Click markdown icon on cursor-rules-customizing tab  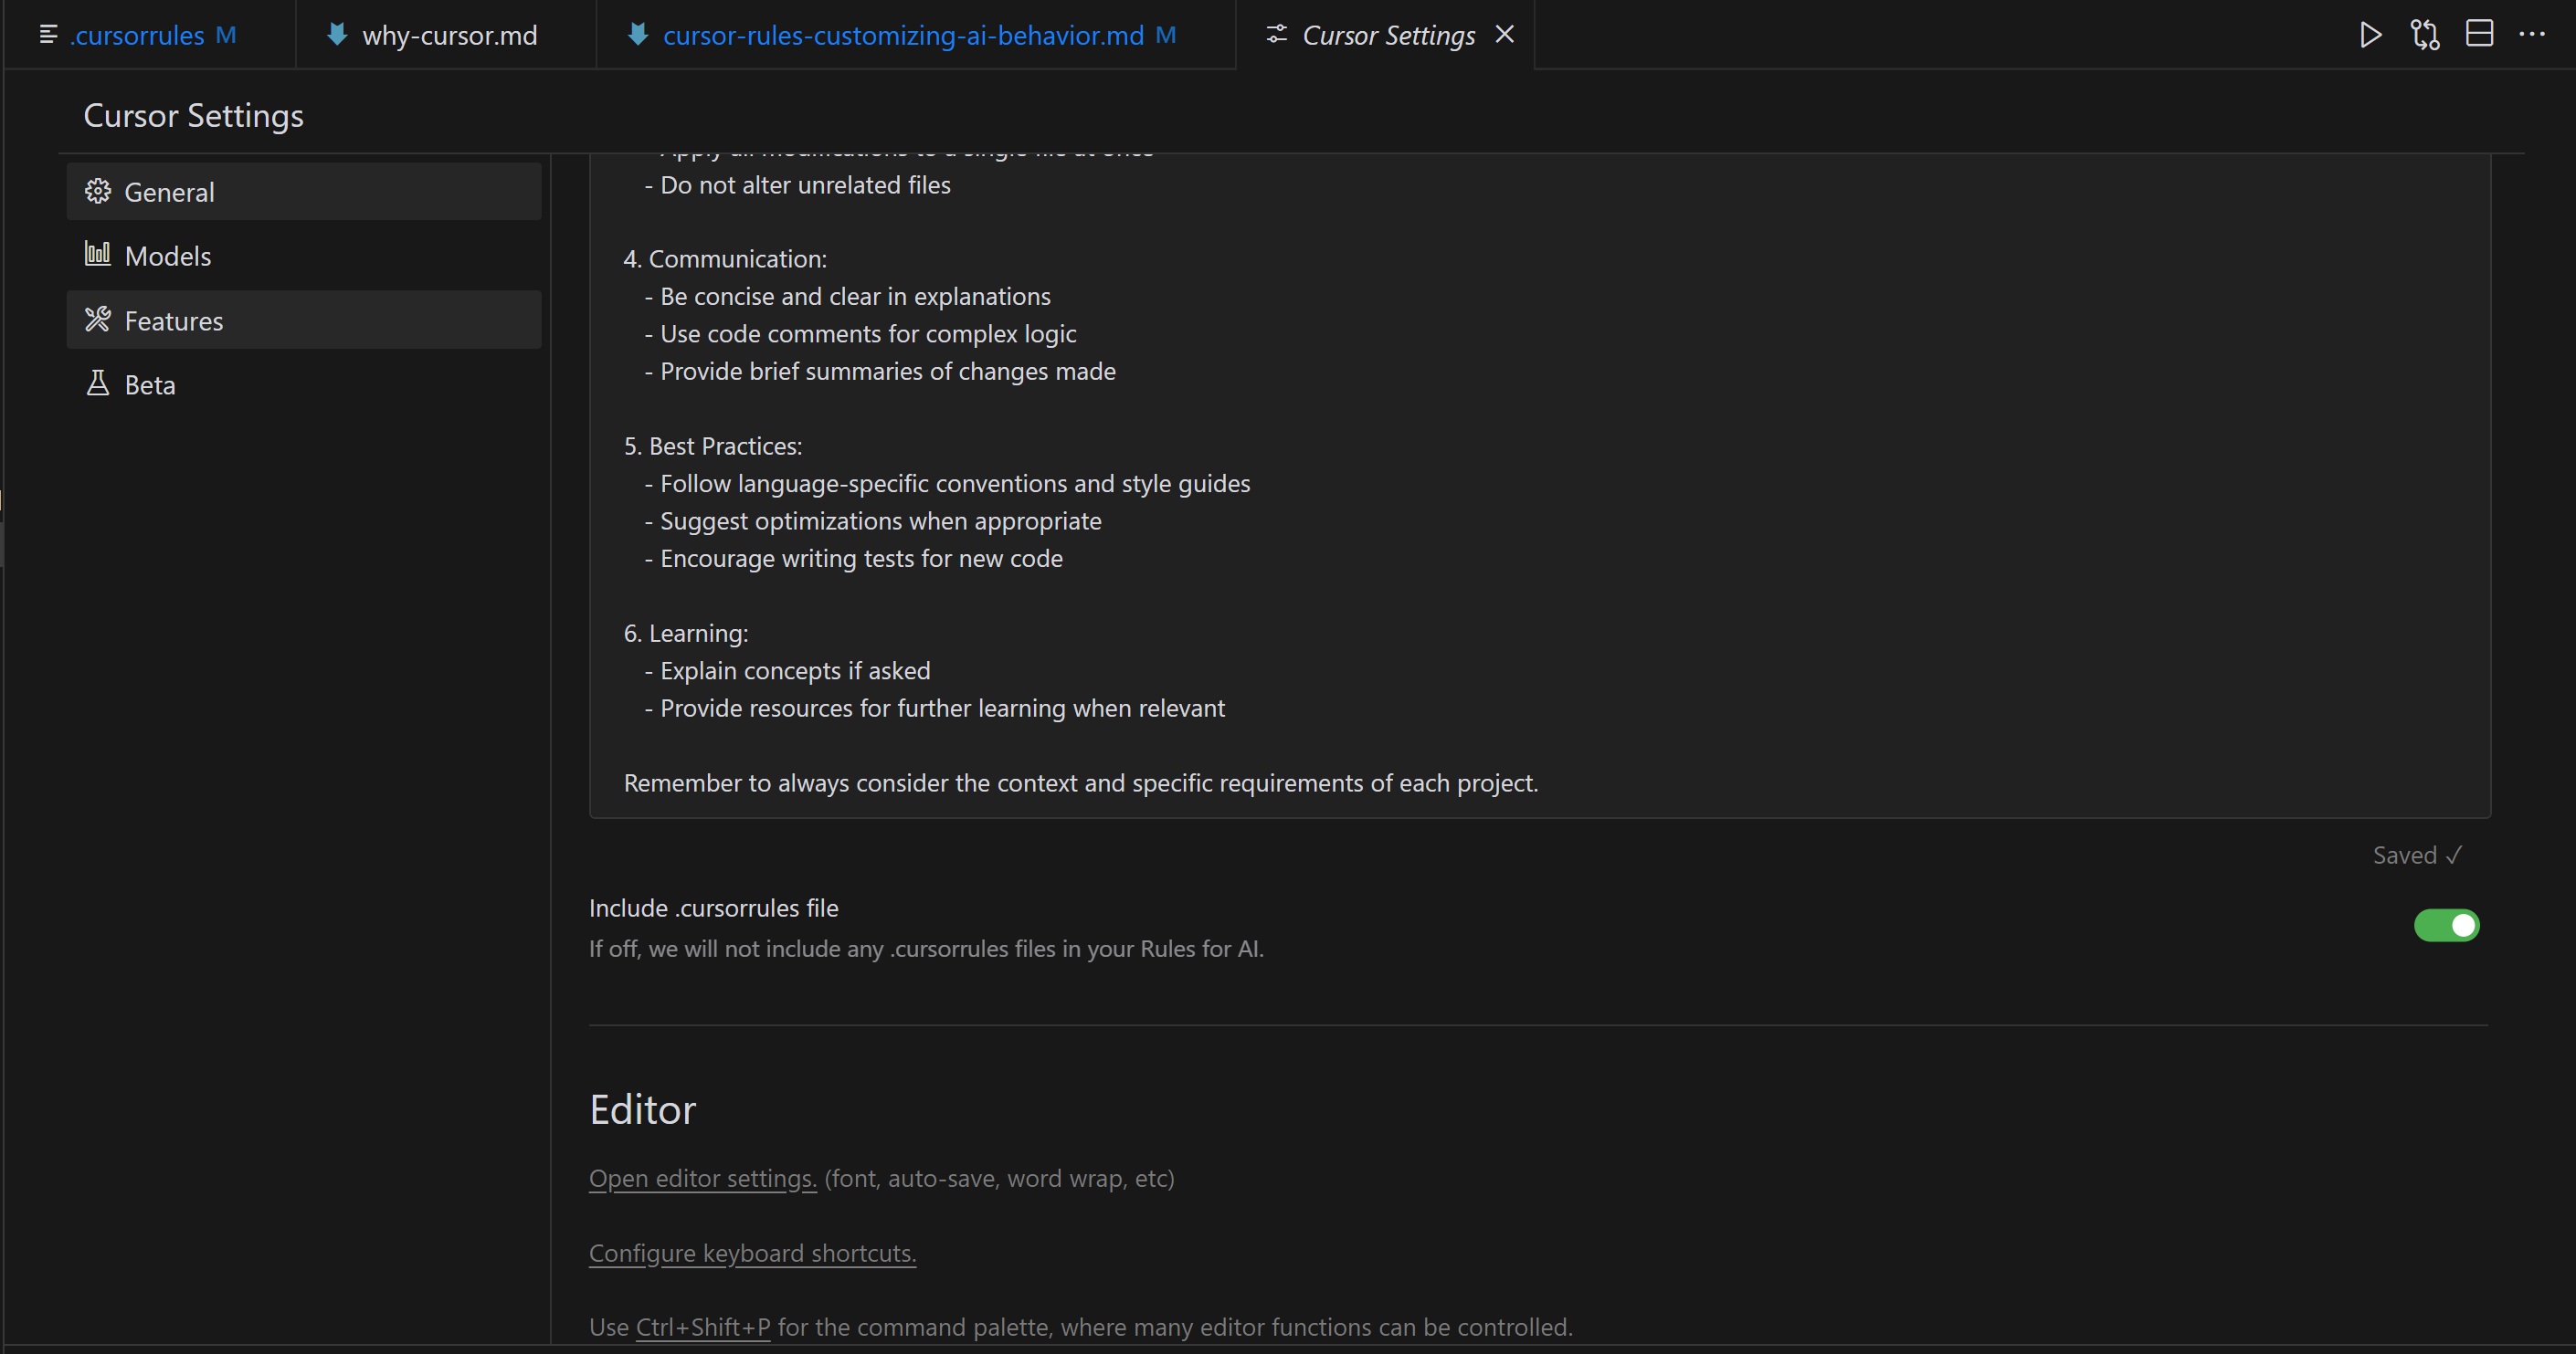(637, 35)
